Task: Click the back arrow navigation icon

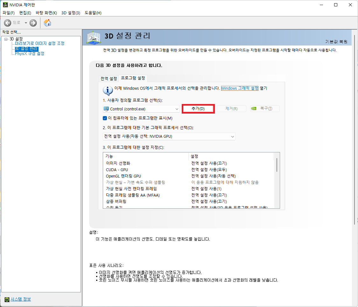Action: coord(8,23)
